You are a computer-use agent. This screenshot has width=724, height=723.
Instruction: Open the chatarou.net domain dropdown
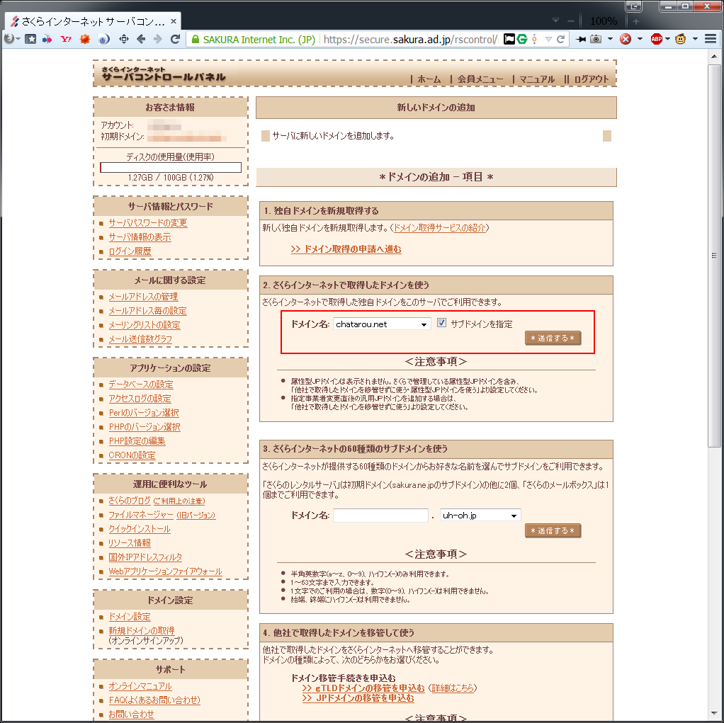(x=382, y=324)
